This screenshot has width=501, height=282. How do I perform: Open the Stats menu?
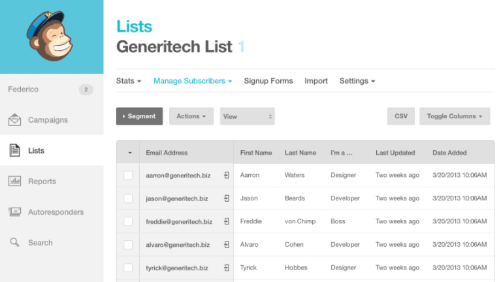click(129, 81)
